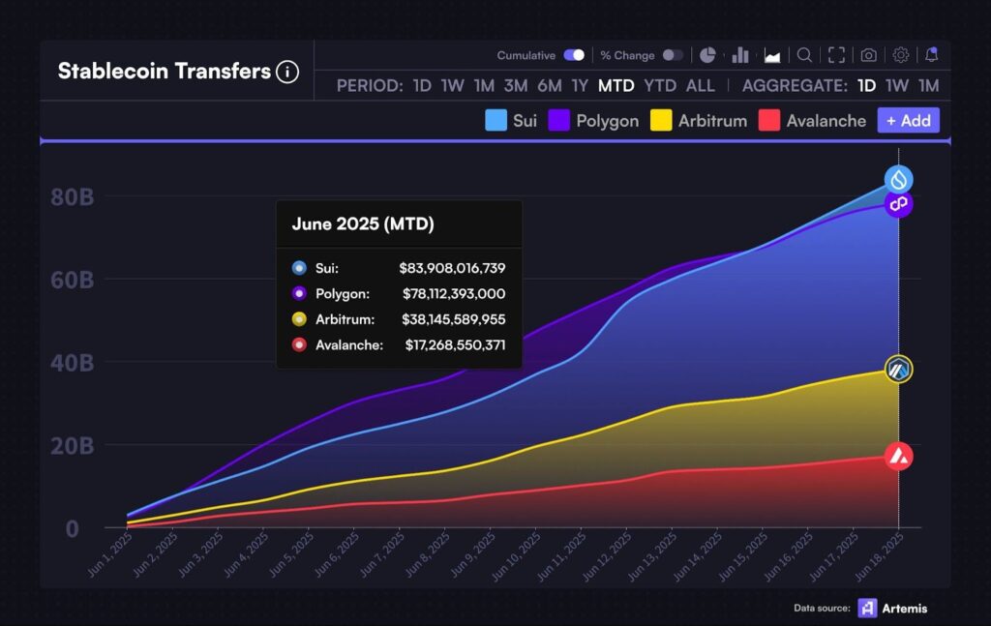Set period to 6M
This screenshot has height=626, width=991.
pos(550,85)
